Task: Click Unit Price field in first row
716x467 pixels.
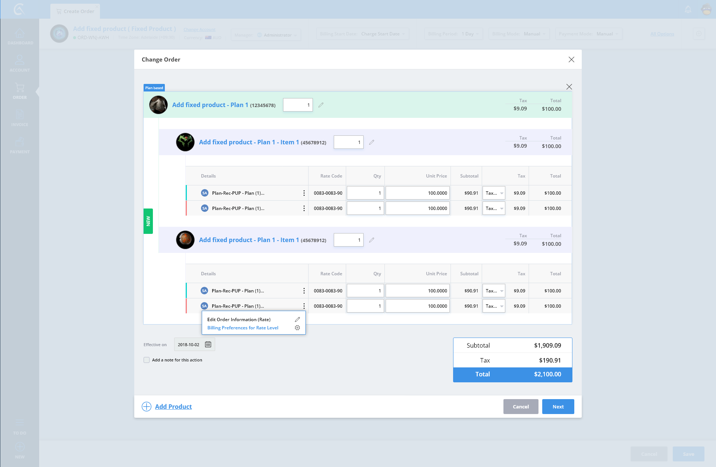Action: pyautogui.click(x=418, y=193)
